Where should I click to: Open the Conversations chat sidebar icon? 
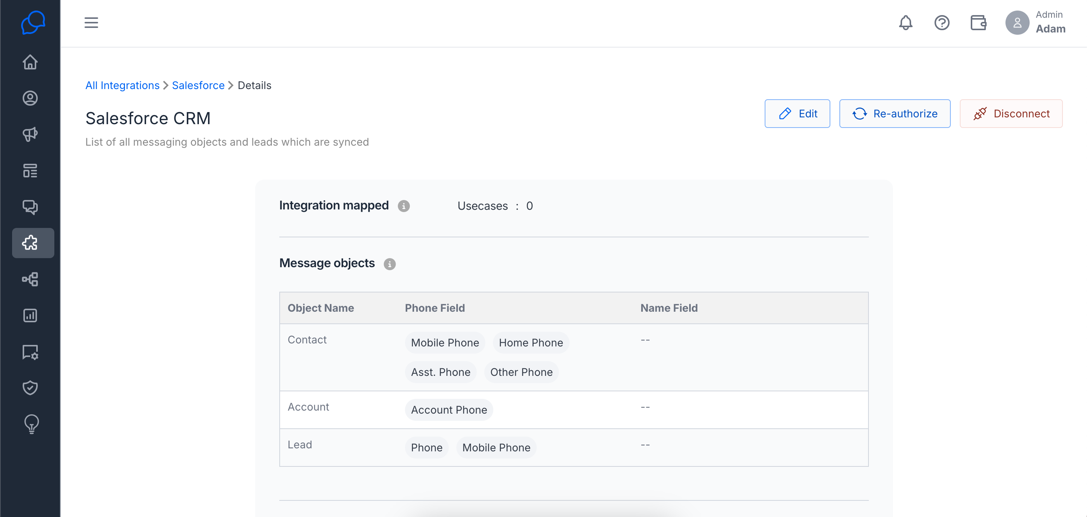(30, 207)
